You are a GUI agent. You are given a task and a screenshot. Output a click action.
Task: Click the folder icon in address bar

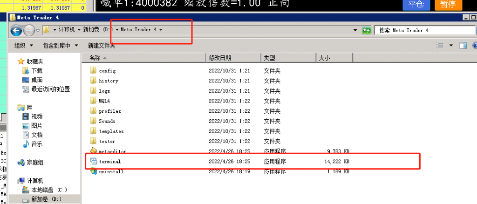point(46,29)
